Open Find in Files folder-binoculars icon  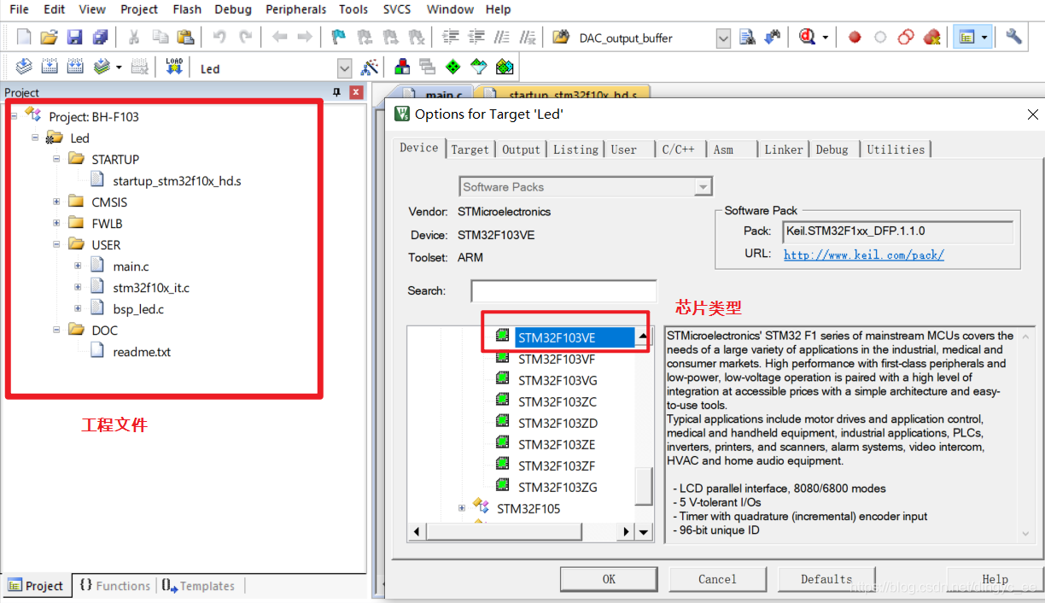click(x=561, y=37)
